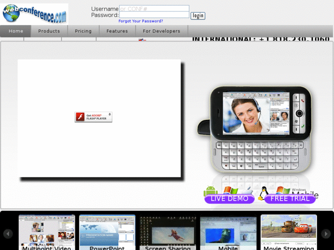
Task: Open the PowerPoint feature thumbnail
Action: coord(107,232)
